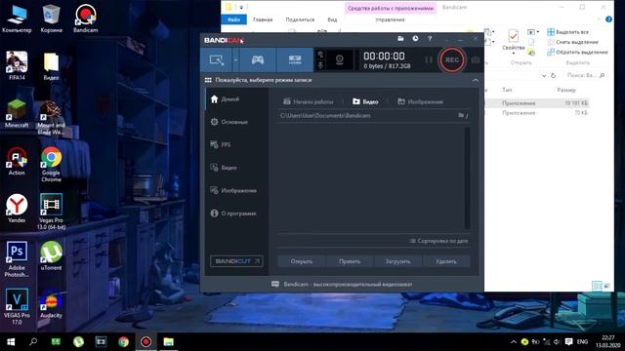
Task: Expand the Explorer address history dropdown
Action: pyautogui.click(x=544, y=75)
